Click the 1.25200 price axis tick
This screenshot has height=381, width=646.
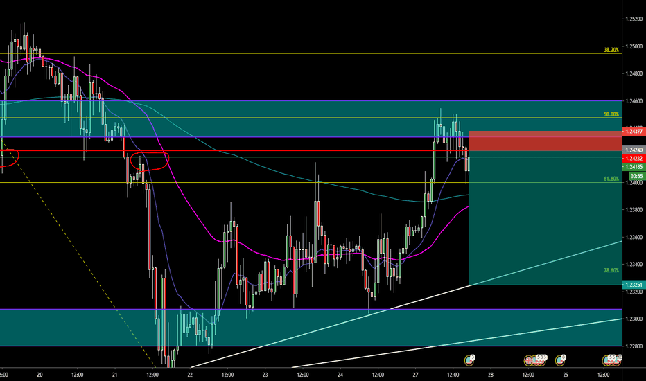coord(634,19)
